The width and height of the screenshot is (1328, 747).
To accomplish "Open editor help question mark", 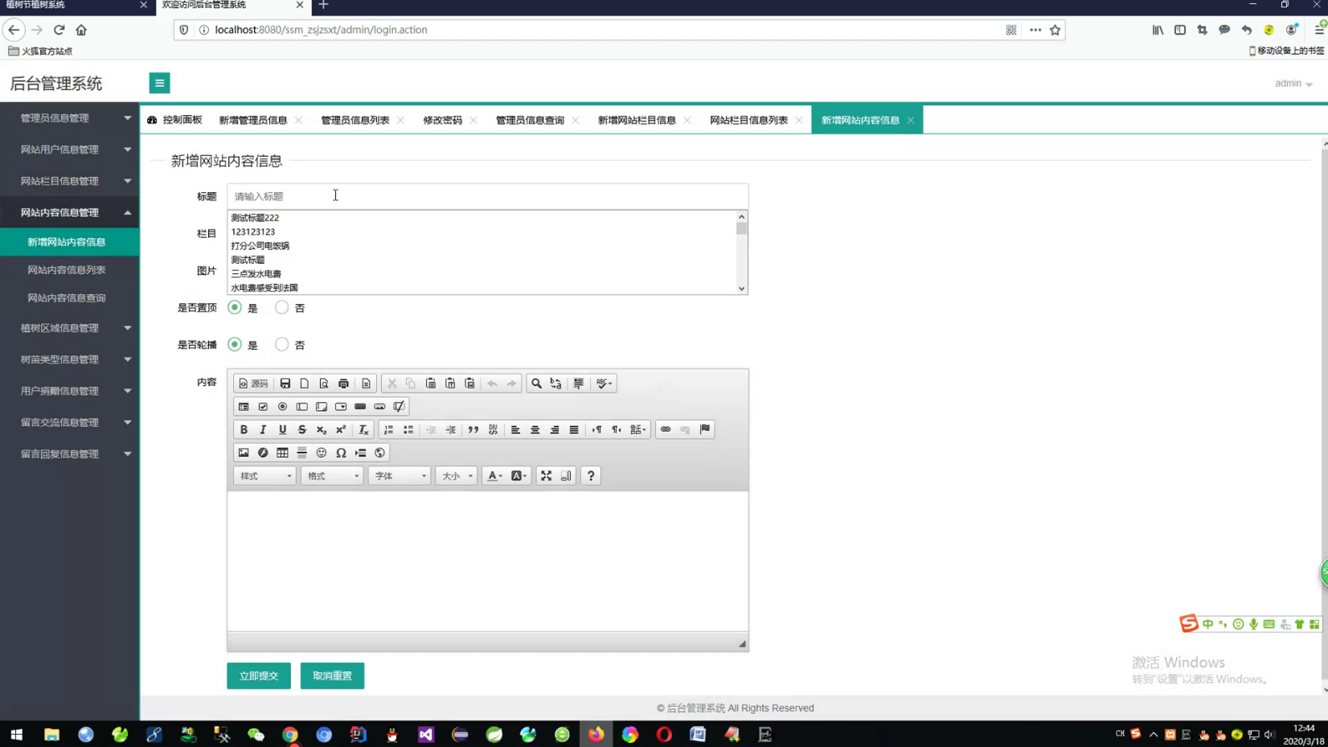I will point(591,476).
